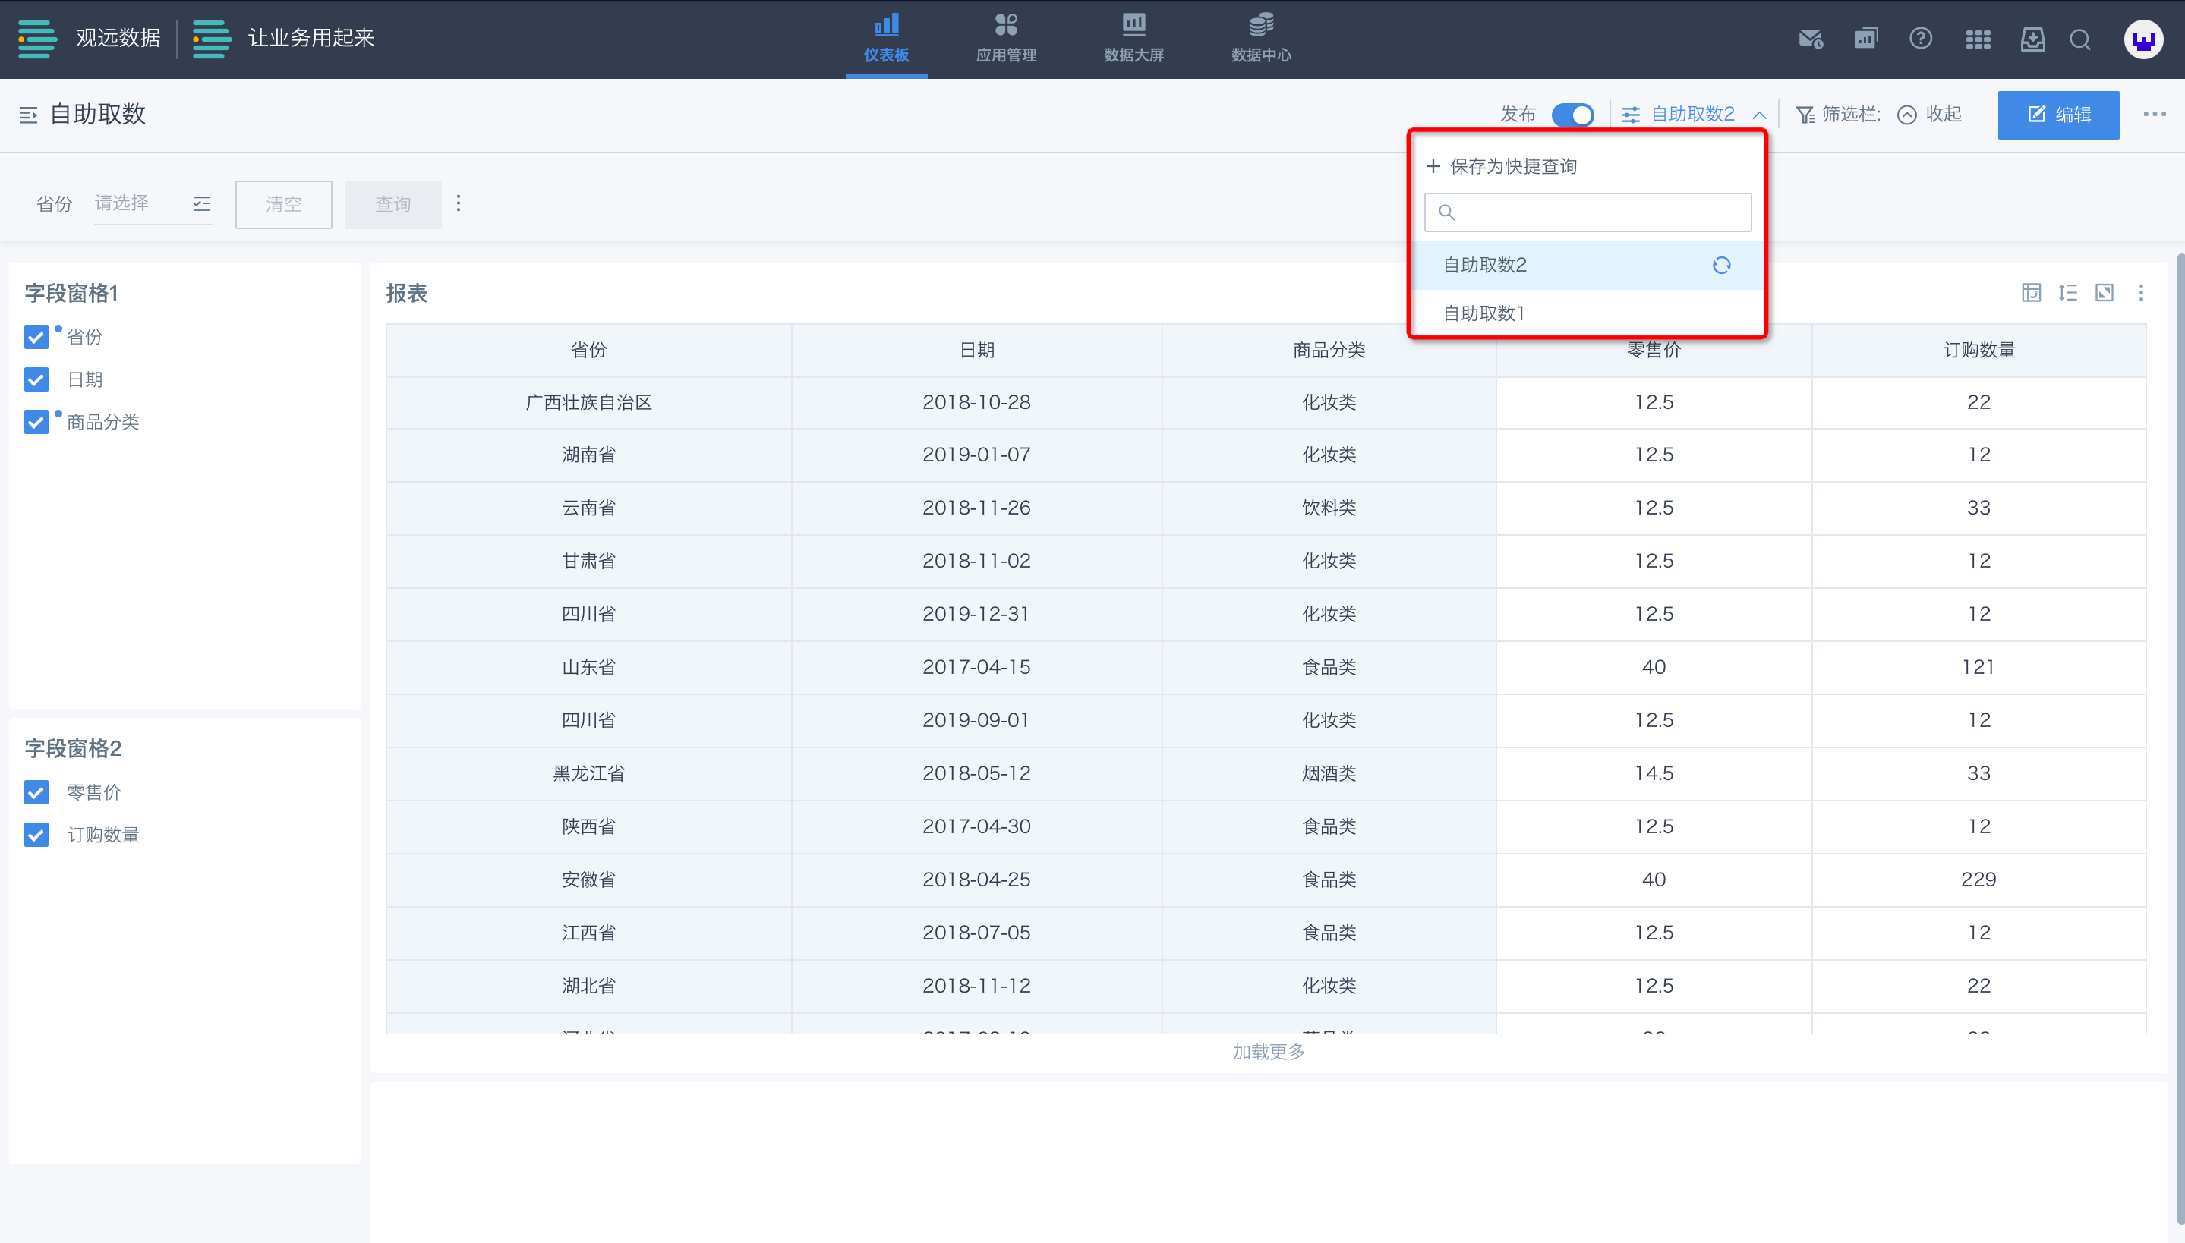Switch to the 数据中心 tab
Image resolution: width=2185 pixels, height=1243 pixels.
[1260, 39]
